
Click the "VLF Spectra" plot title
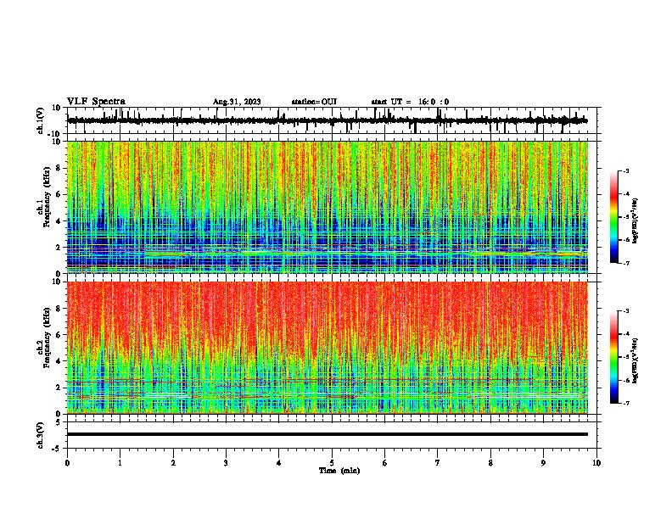96,101
